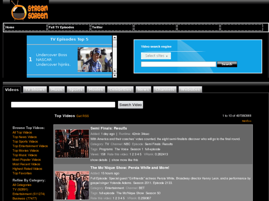The image size is (269, 201).
Task: Open Top Music Videos link
Action: [x=25, y=155]
